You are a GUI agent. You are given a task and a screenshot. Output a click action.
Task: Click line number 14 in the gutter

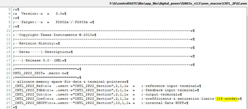9,48
